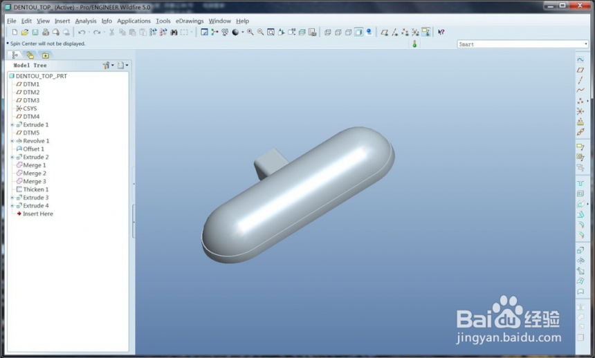
Task: Toggle datum points display
Action: [x=405, y=32]
